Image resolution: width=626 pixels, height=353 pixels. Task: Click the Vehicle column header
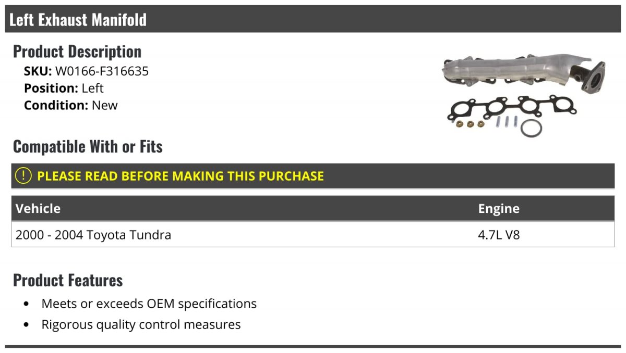tap(38, 209)
